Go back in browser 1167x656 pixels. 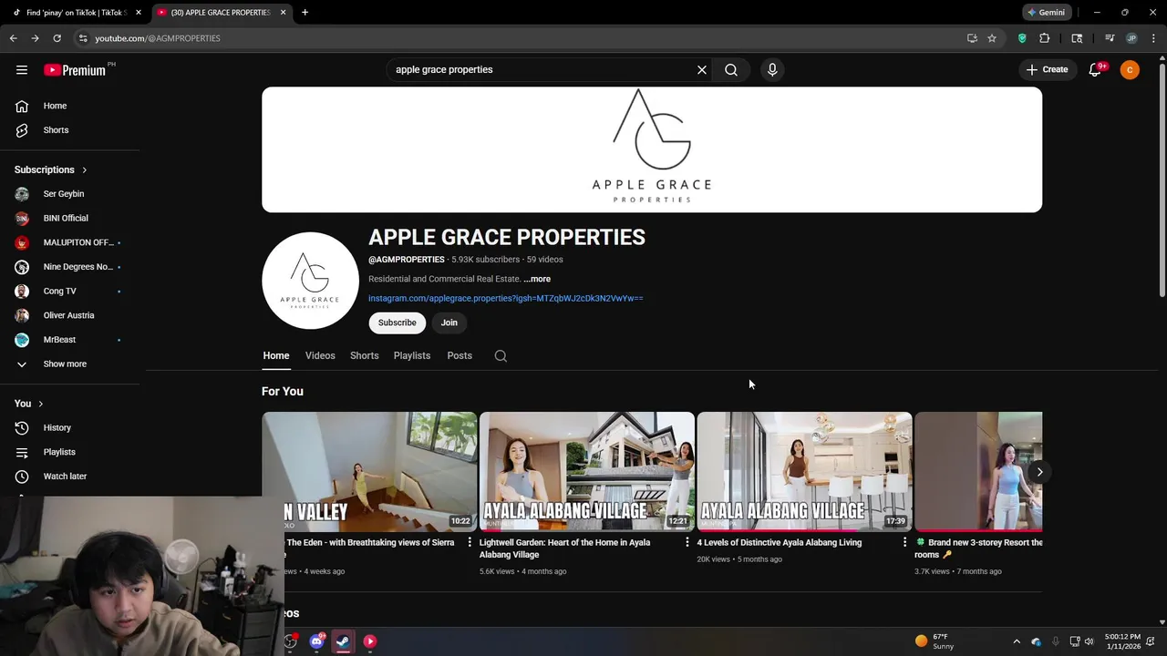click(x=14, y=38)
